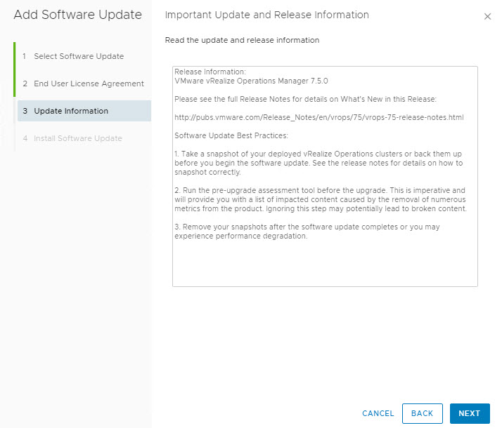
Task: Click the Add Software Update wizard title
Action: (77, 15)
